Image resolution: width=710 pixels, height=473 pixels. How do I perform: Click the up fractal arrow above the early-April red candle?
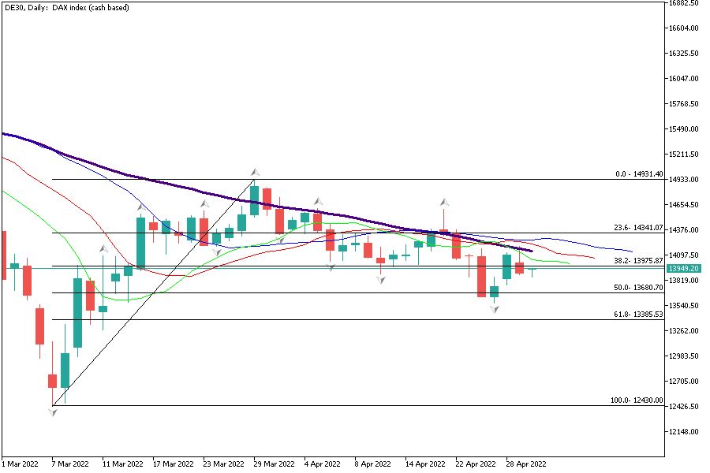pyautogui.click(x=318, y=202)
